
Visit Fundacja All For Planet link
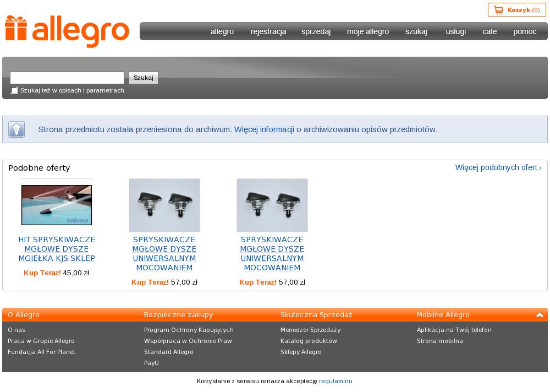(41, 352)
